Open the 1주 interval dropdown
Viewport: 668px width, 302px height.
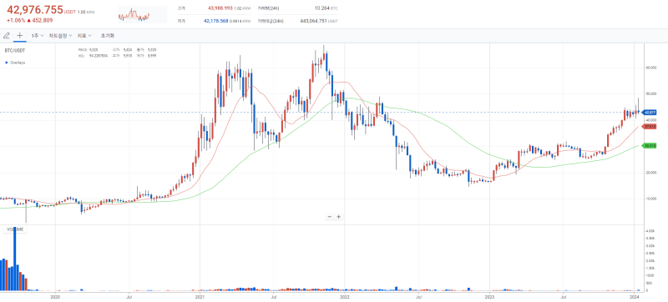(37, 36)
